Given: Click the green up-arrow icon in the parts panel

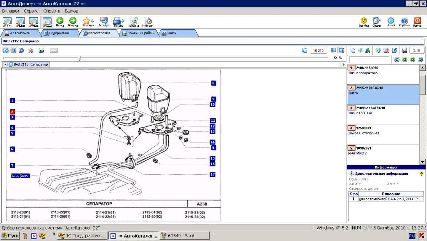Looking at the screenshot, I should pos(378,50).
